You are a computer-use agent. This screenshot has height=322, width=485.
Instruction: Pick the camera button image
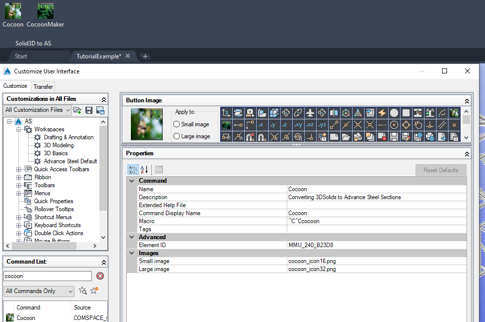pos(250,113)
